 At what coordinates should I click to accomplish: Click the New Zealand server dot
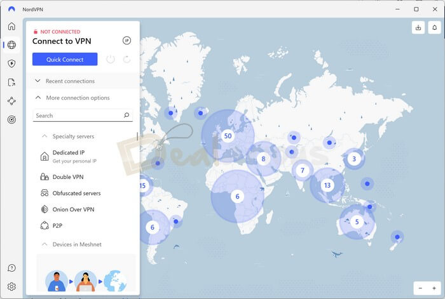397,237
